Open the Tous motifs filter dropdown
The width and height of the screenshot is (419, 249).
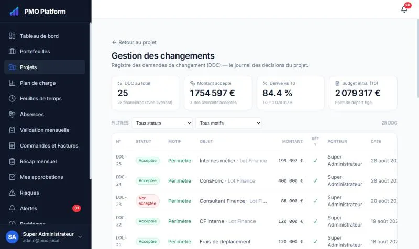(228, 123)
